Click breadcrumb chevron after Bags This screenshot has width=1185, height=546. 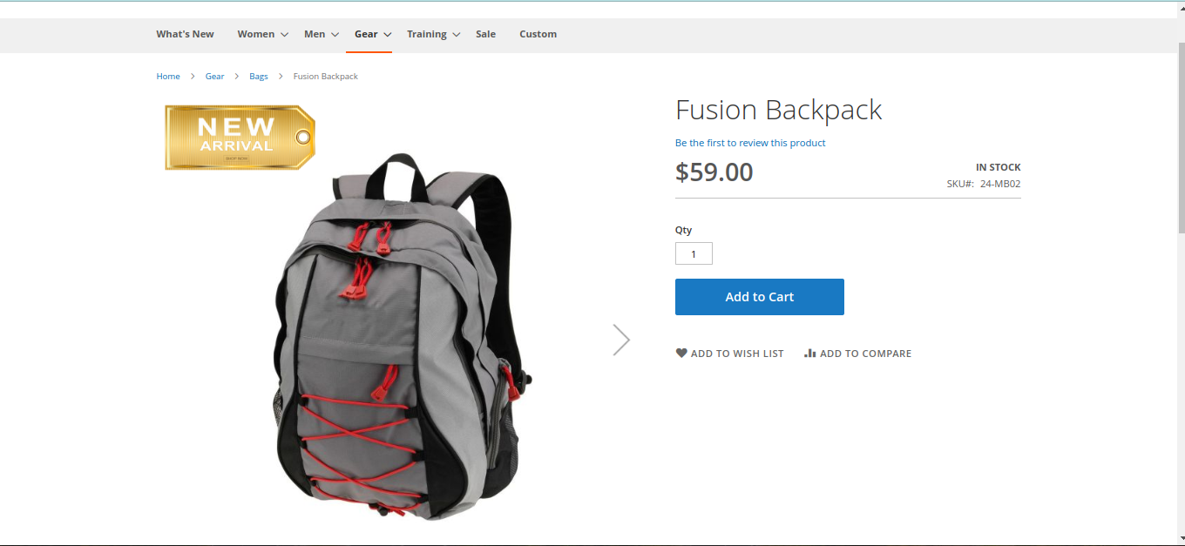[x=281, y=77]
